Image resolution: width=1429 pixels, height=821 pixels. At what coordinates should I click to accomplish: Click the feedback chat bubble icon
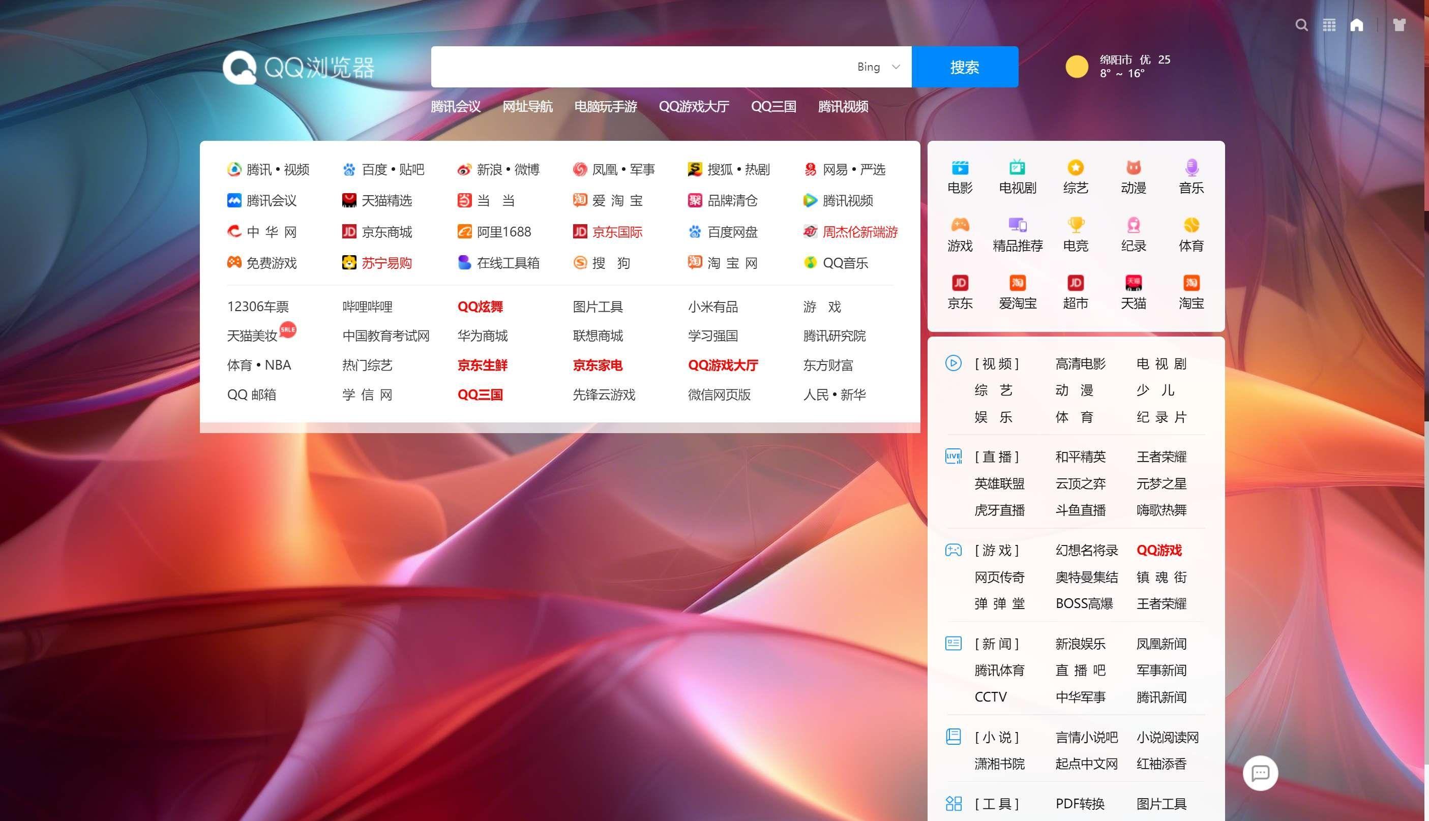[x=1260, y=773]
